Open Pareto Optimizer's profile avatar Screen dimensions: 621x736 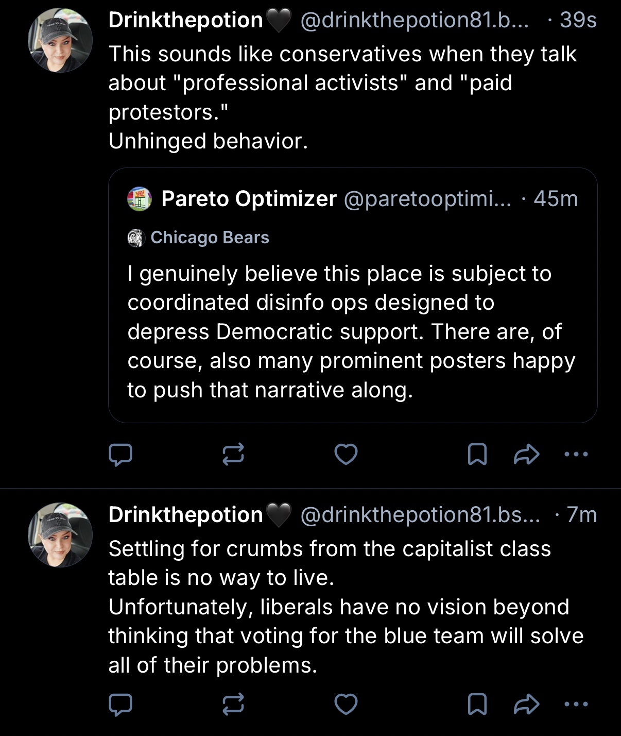tap(140, 199)
